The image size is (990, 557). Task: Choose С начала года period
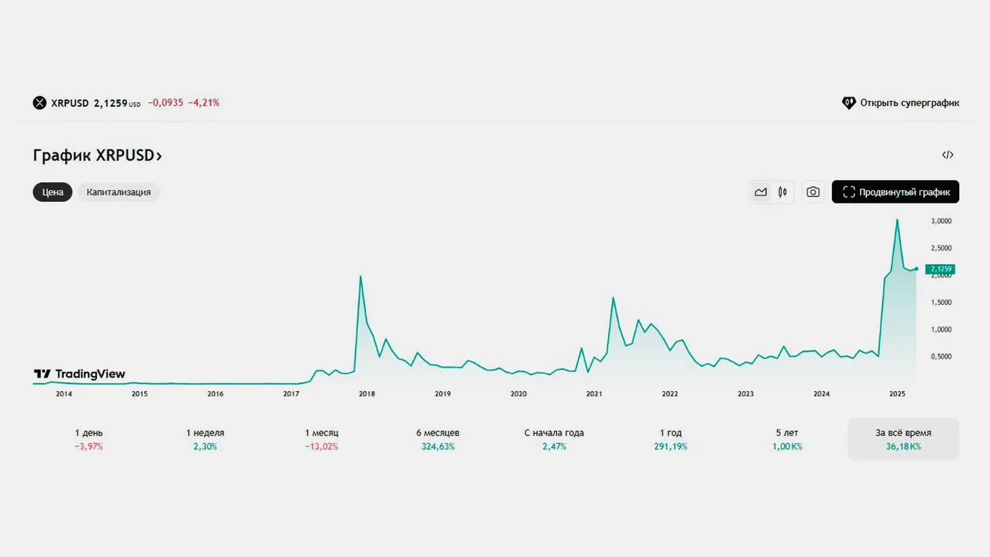[554, 439]
